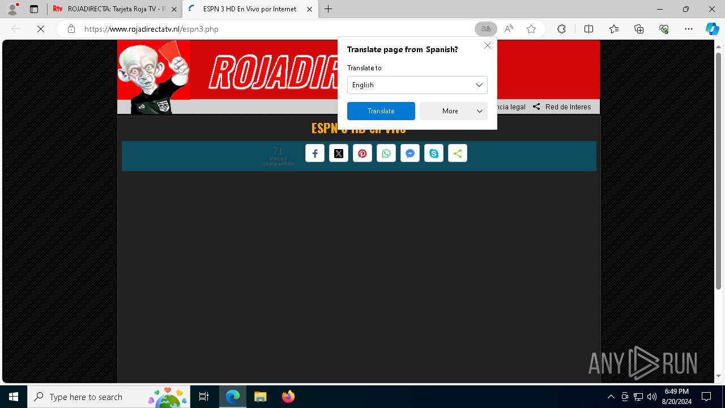725x408 pixels.
Task: Click the ROJADIRECTA banner title
Action: coord(274,73)
